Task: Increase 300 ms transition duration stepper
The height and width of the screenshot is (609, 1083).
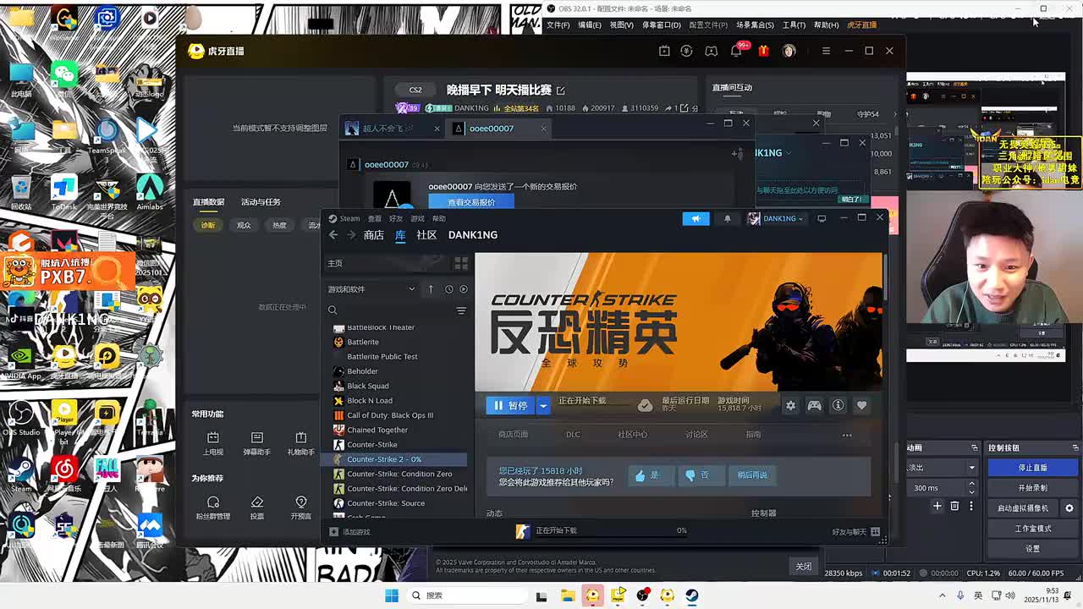Action: point(971,484)
